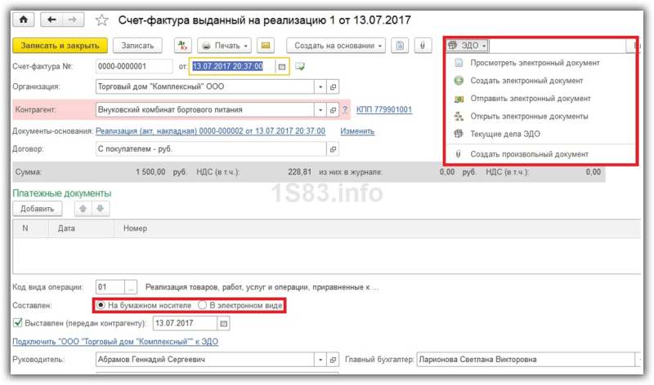Open attached files paperclip icon
Image resolution: width=654 pixels, height=385 pixels.
(423, 46)
